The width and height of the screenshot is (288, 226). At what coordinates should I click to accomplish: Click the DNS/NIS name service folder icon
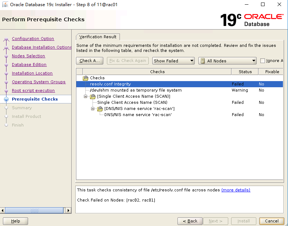tap(100, 109)
